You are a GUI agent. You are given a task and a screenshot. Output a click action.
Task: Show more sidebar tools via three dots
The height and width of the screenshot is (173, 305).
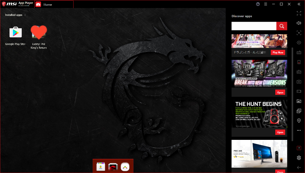click(x=299, y=130)
